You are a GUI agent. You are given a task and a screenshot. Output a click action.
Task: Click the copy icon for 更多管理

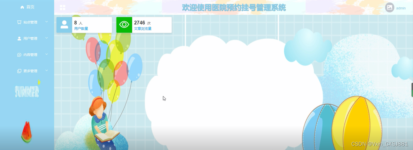point(19,71)
